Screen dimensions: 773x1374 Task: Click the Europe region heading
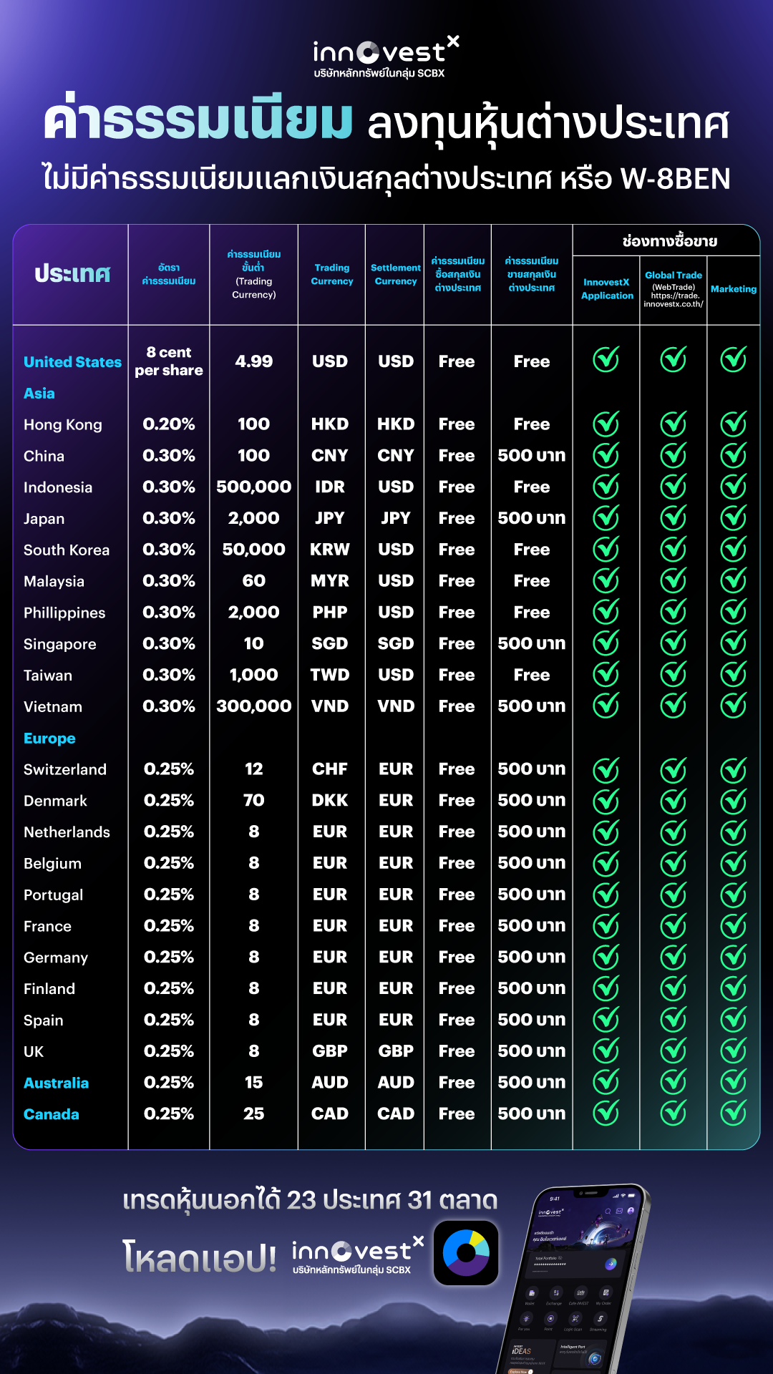tap(49, 739)
